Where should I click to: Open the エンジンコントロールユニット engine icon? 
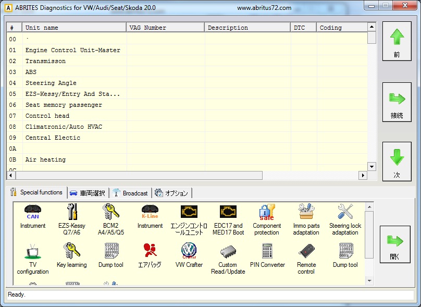coord(189,220)
